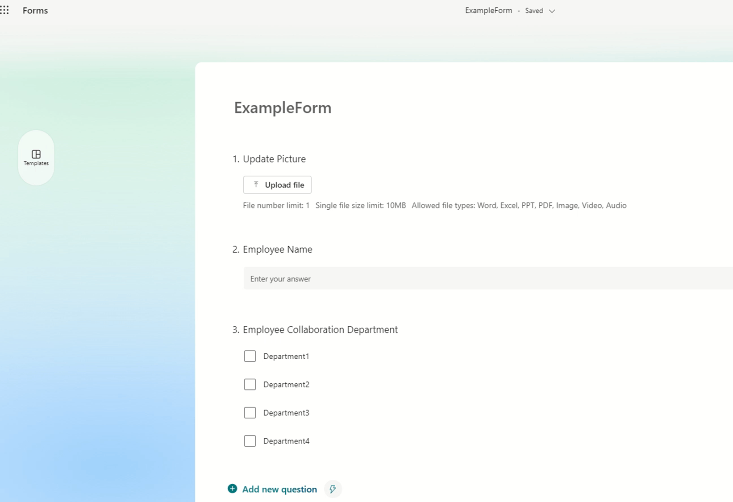Go to Forms home link
The width and height of the screenshot is (733, 502).
point(35,10)
